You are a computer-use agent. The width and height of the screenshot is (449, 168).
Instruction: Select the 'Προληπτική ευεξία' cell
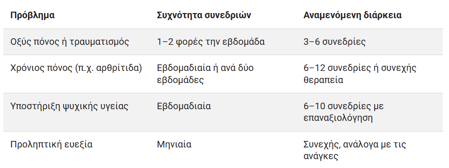click(x=51, y=145)
